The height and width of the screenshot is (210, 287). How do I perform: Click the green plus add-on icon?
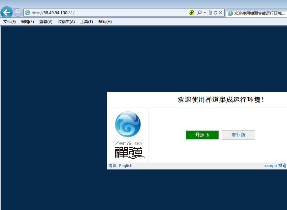click(x=191, y=13)
